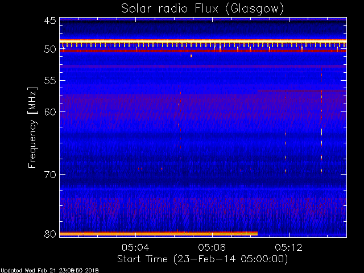
Task: Click the 'Solar radio Flux (Glasgow)' title
Action: (x=202, y=9)
